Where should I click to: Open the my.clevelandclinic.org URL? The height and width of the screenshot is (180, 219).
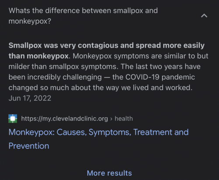64,119
